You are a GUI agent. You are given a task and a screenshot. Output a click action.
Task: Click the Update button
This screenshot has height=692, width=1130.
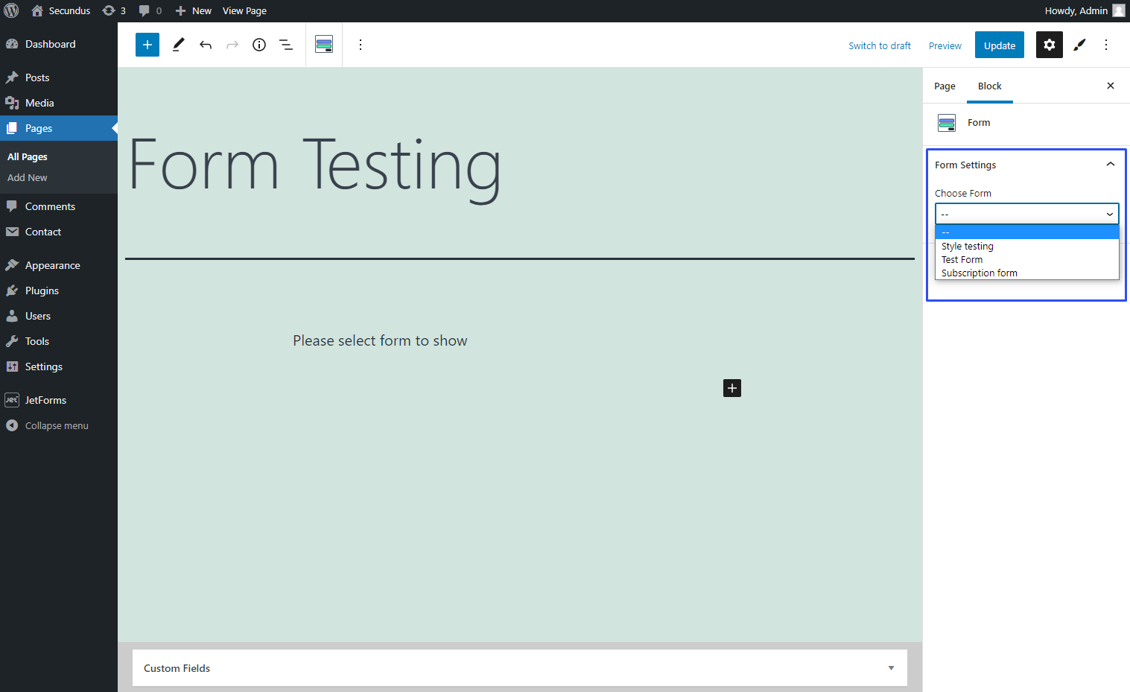click(x=999, y=45)
